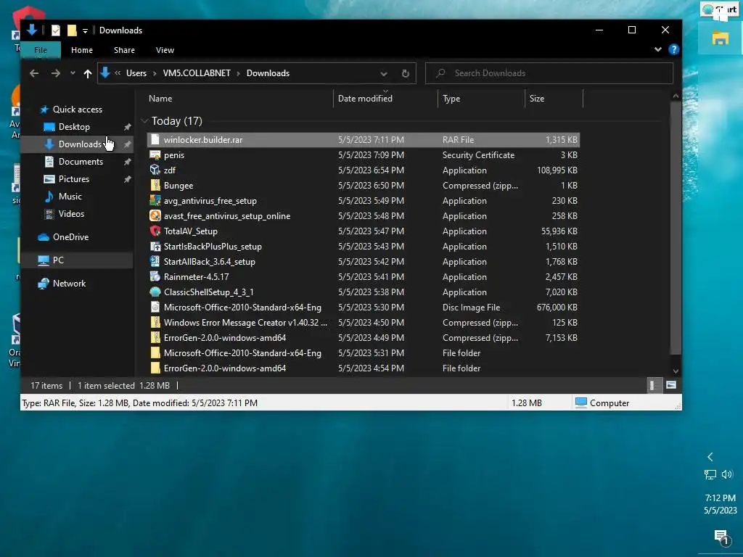Screen dimensions: 743x557
Task: Sort by the Size column header
Action: tap(536, 99)
